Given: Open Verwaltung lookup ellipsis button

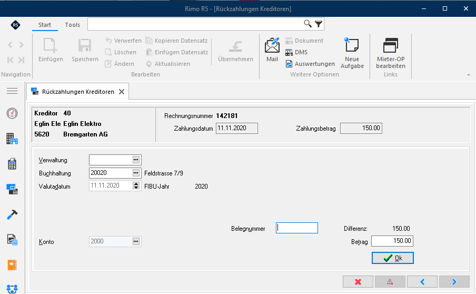Looking at the screenshot, I should point(136,160).
